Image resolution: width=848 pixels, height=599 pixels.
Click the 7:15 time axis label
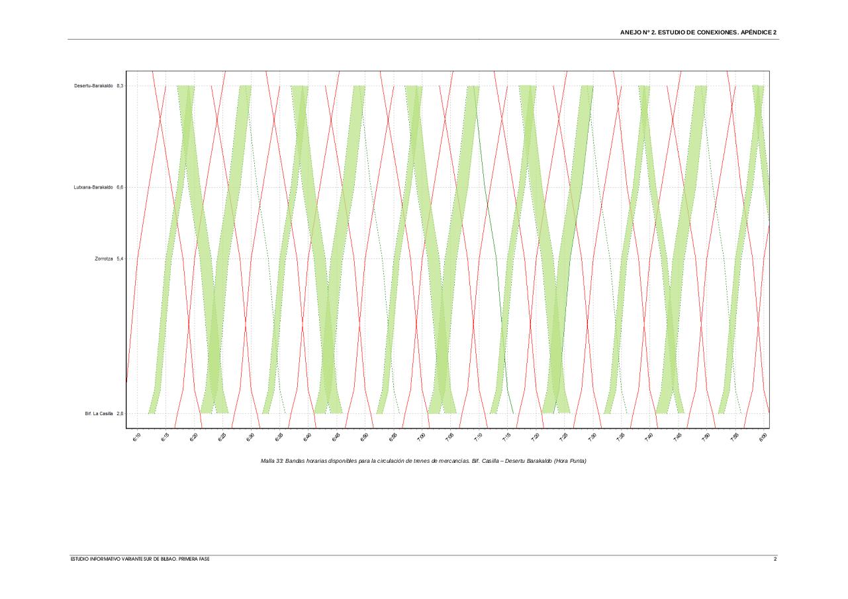pos(506,437)
